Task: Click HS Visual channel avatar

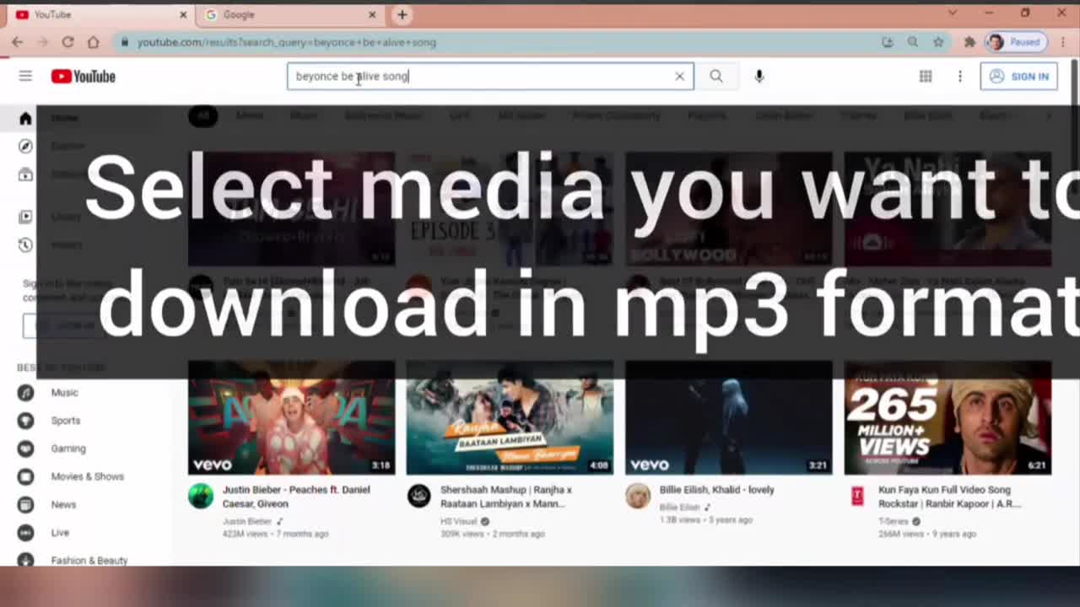Action: point(419,496)
